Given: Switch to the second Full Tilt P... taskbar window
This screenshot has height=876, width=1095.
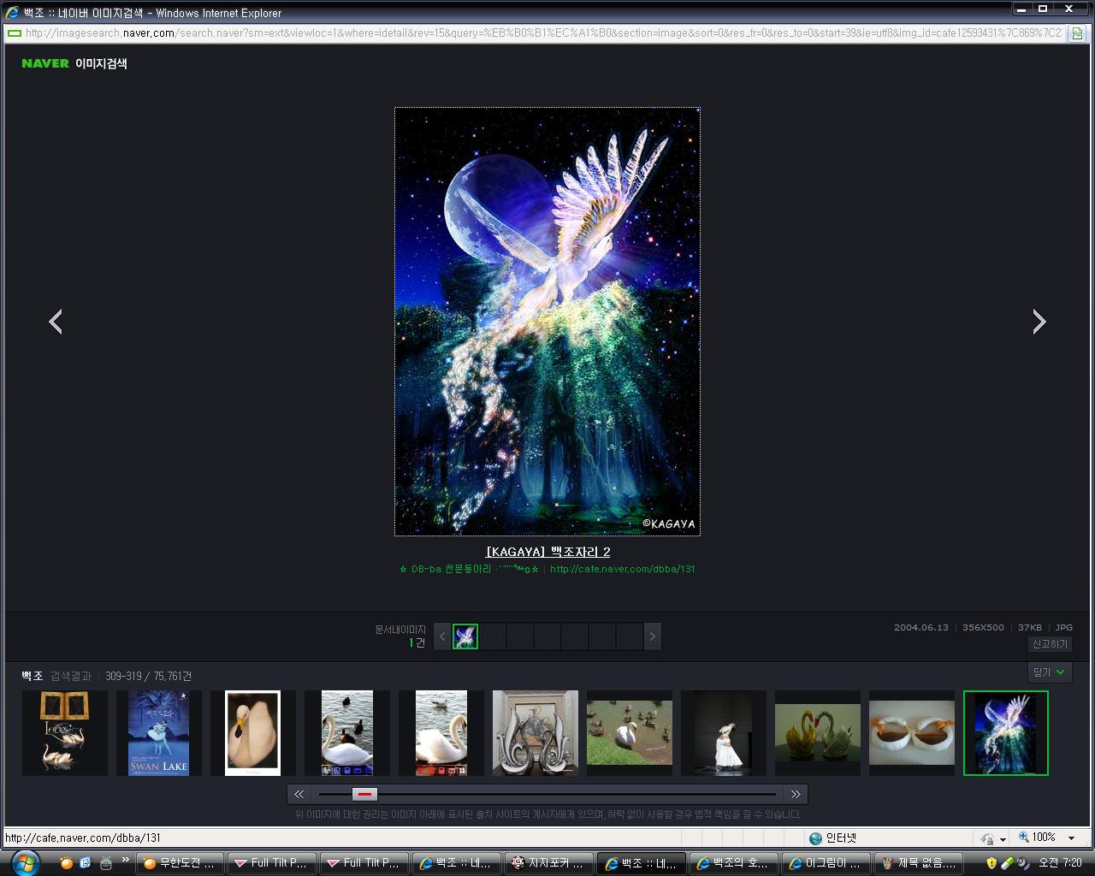Looking at the screenshot, I should click(364, 863).
